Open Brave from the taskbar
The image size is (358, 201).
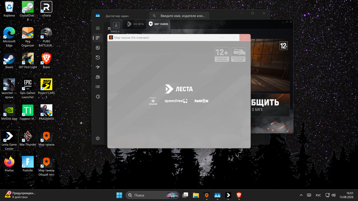pyautogui.click(x=239, y=195)
